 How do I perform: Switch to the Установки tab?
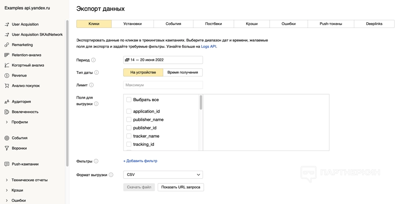point(132,24)
